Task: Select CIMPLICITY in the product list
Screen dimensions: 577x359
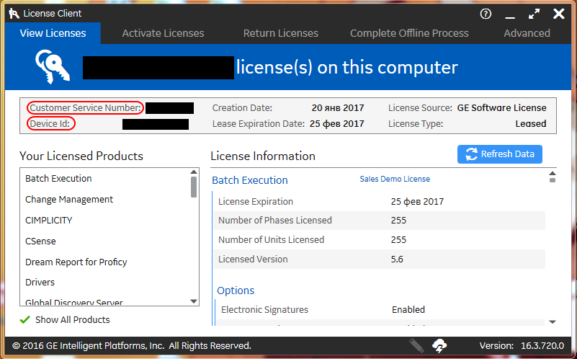Action: coord(49,220)
